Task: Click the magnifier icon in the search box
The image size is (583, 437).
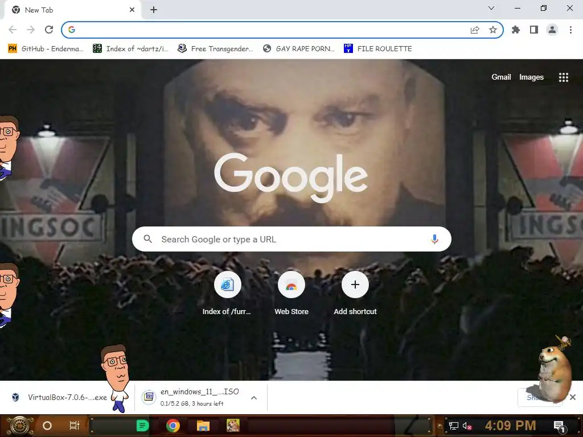Action: point(147,239)
